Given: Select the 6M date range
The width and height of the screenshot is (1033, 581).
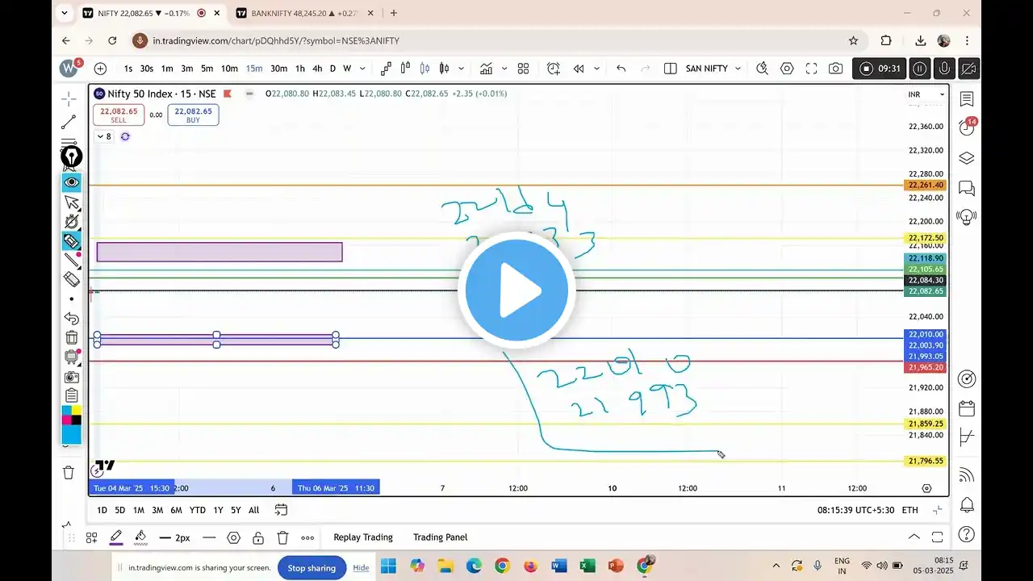Looking at the screenshot, I should [x=176, y=510].
